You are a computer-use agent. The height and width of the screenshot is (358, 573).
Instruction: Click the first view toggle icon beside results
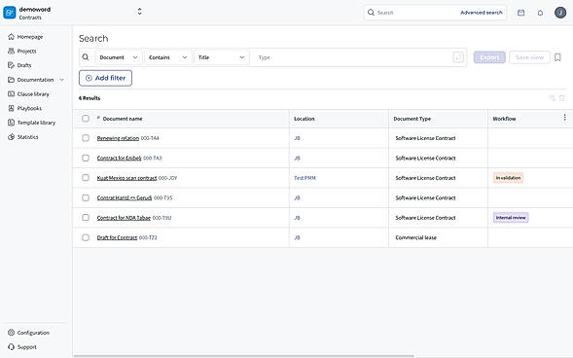(x=553, y=98)
